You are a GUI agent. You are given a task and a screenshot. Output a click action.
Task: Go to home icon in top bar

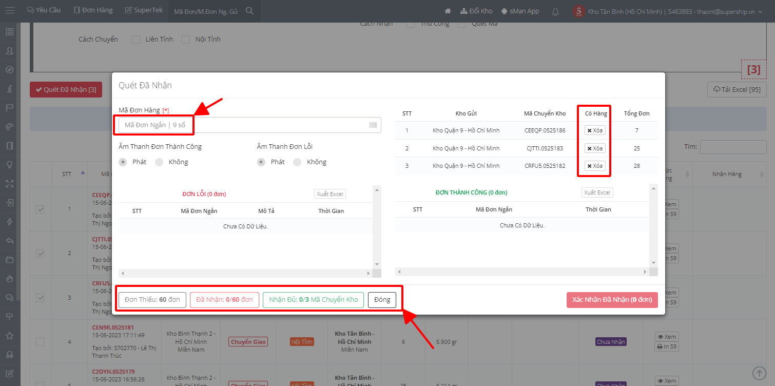point(448,11)
